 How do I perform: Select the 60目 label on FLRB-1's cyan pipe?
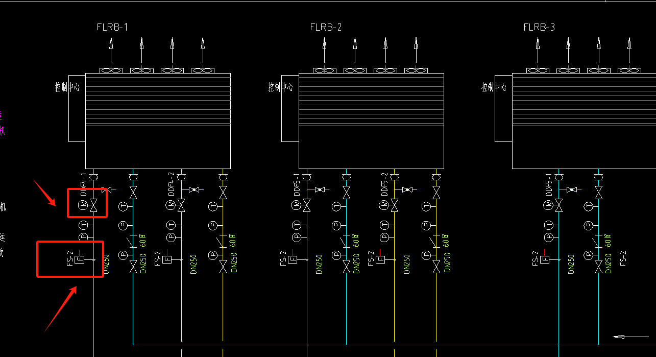point(143,241)
